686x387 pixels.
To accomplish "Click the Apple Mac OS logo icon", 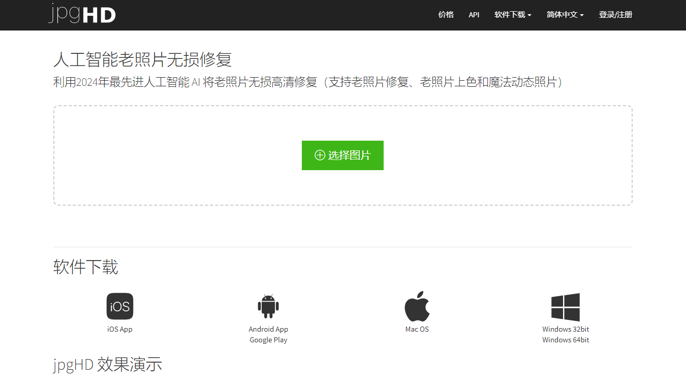I will (x=417, y=306).
